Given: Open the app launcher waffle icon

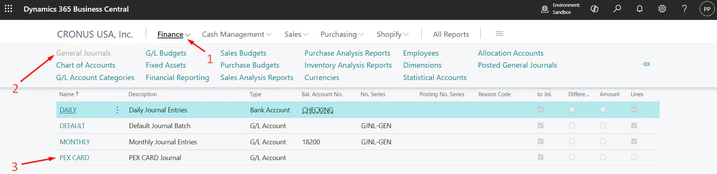Looking at the screenshot, I should click(8, 9).
